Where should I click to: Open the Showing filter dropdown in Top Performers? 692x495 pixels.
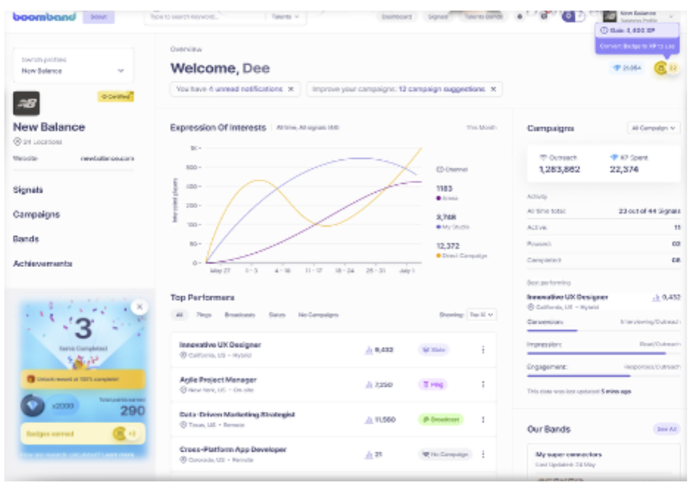pyautogui.click(x=482, y=314)
